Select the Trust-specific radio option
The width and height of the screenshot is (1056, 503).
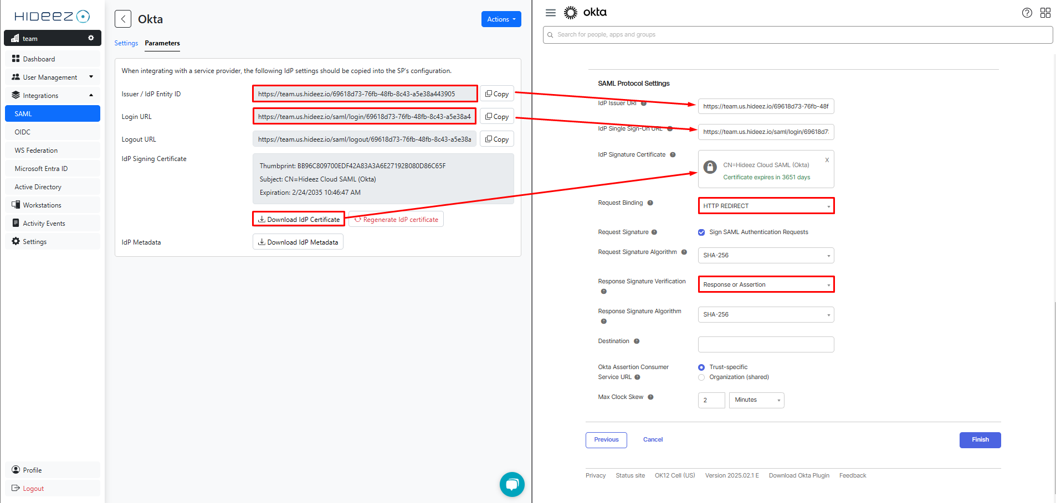click(701, 367)
